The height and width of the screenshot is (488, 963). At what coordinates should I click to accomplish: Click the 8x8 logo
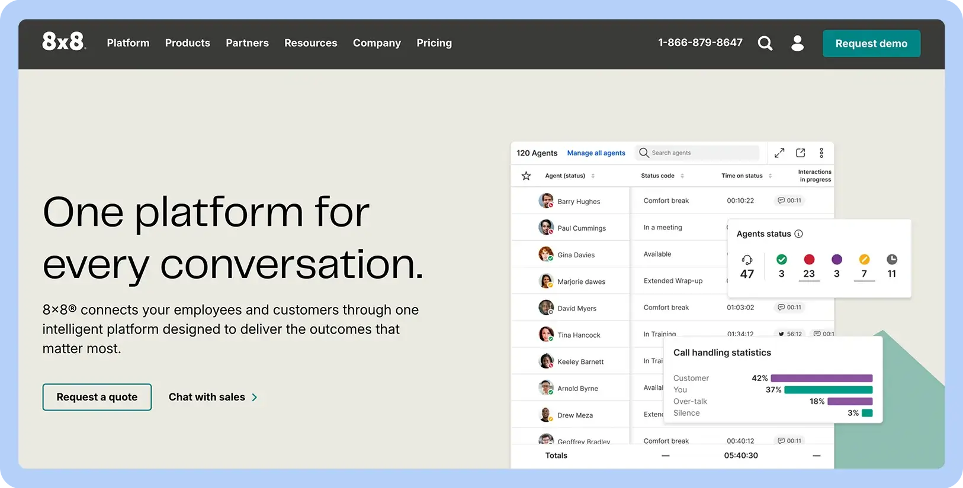tap(64, 41)
